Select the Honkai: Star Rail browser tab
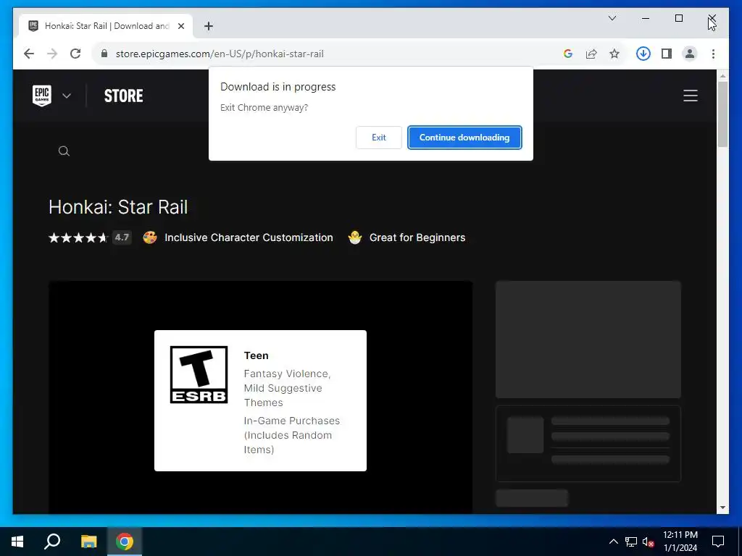The height and width of the screenshot is (556, 742). pos(106,26)
